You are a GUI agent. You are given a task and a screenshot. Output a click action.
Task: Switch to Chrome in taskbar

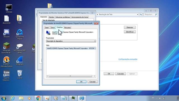click(x=39, y=98)
